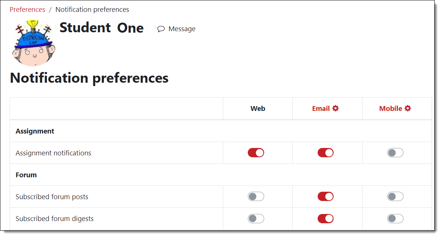Click the Notification preferences breadcrumb
The image size is (438, 234).
pos(92,9)
